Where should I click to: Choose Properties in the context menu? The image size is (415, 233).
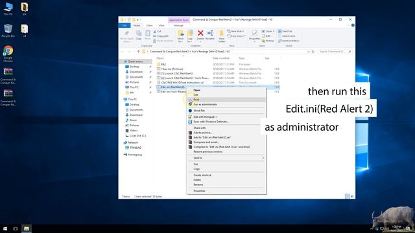tap(226, 191)
